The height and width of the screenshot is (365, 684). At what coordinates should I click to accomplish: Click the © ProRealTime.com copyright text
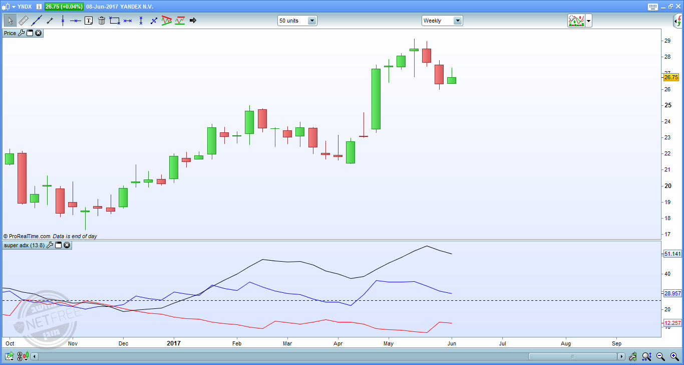(27, 236)
